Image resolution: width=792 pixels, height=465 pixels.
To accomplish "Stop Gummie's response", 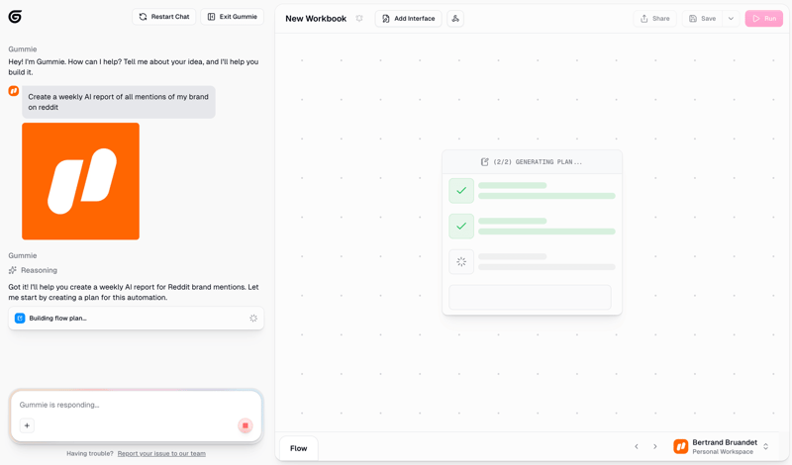I will (245, 425).
